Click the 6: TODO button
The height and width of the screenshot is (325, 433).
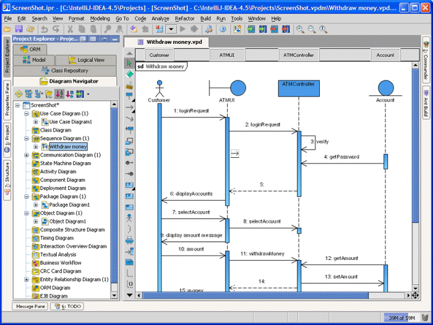(x=67, y=306)
